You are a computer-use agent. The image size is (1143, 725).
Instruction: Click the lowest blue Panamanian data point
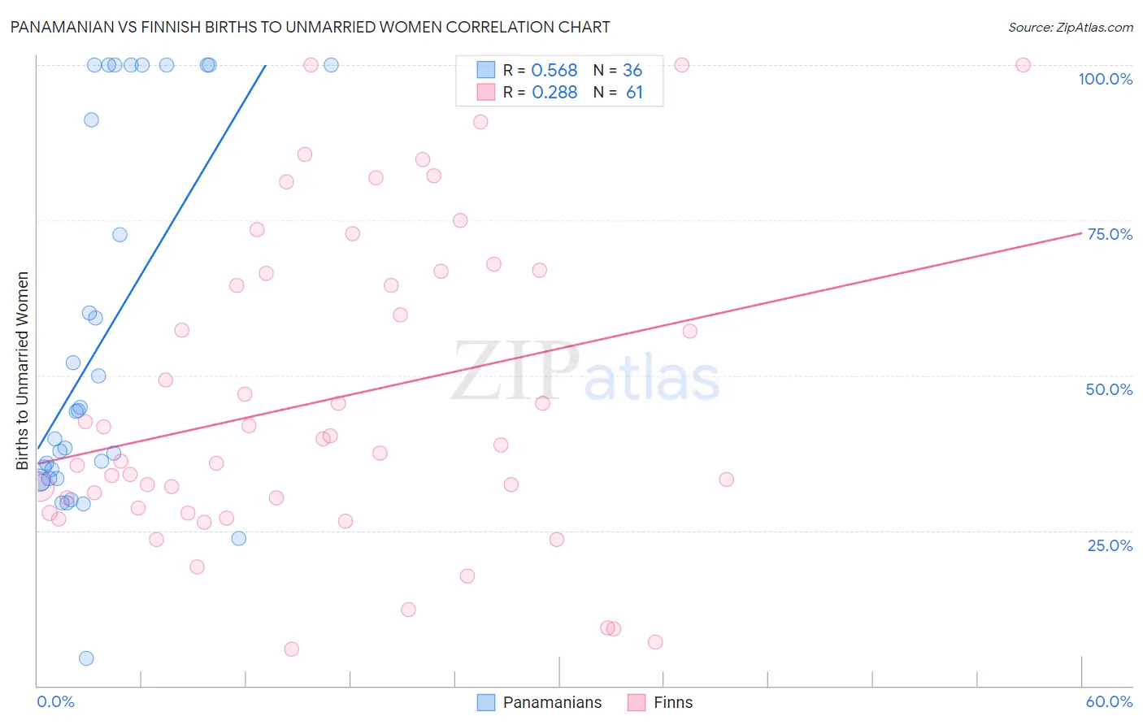tap(86, 658)
